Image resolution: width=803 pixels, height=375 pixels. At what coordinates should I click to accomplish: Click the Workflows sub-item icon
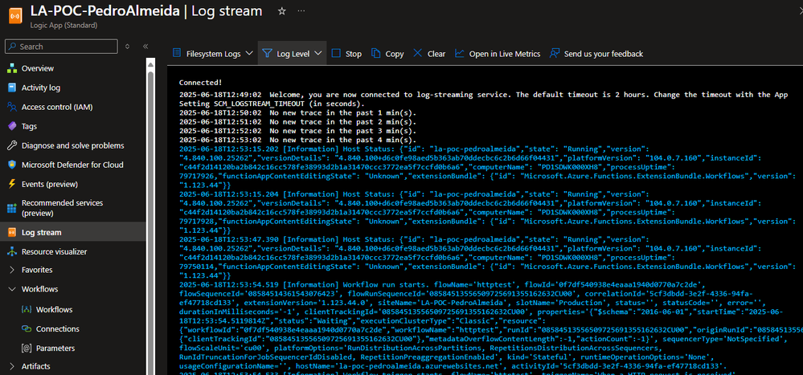click(26, 309)
